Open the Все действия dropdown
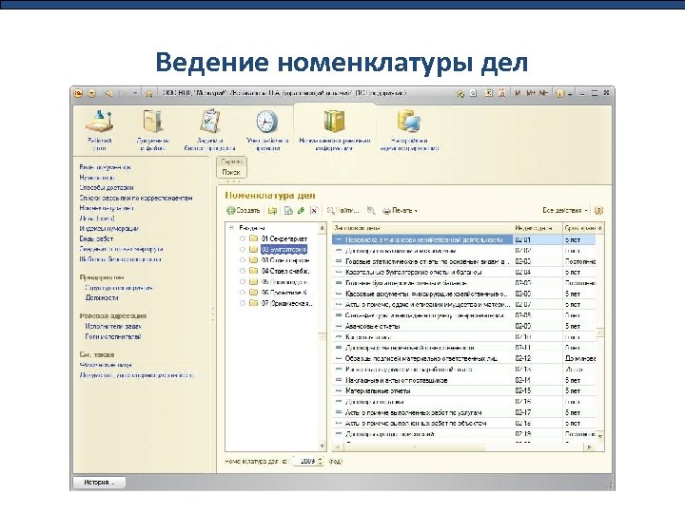This screenshot has height=513, width=685. [565, 210]
